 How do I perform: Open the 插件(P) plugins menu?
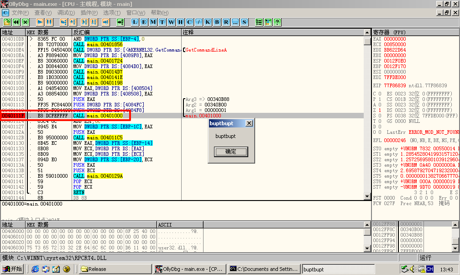[89, 13]
